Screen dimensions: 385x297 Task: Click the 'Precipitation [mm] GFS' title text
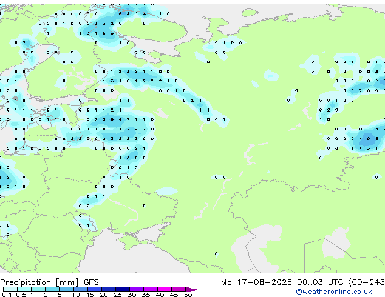[x=49, y=282]
